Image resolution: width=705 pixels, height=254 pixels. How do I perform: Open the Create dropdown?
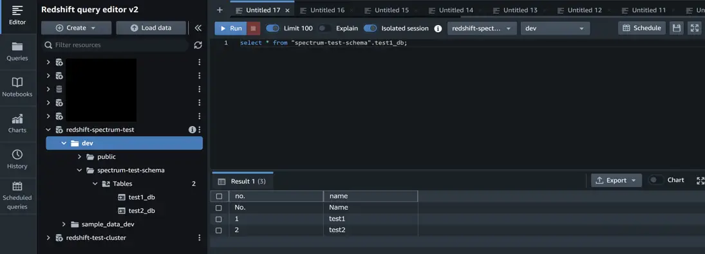tap(76, 28)
